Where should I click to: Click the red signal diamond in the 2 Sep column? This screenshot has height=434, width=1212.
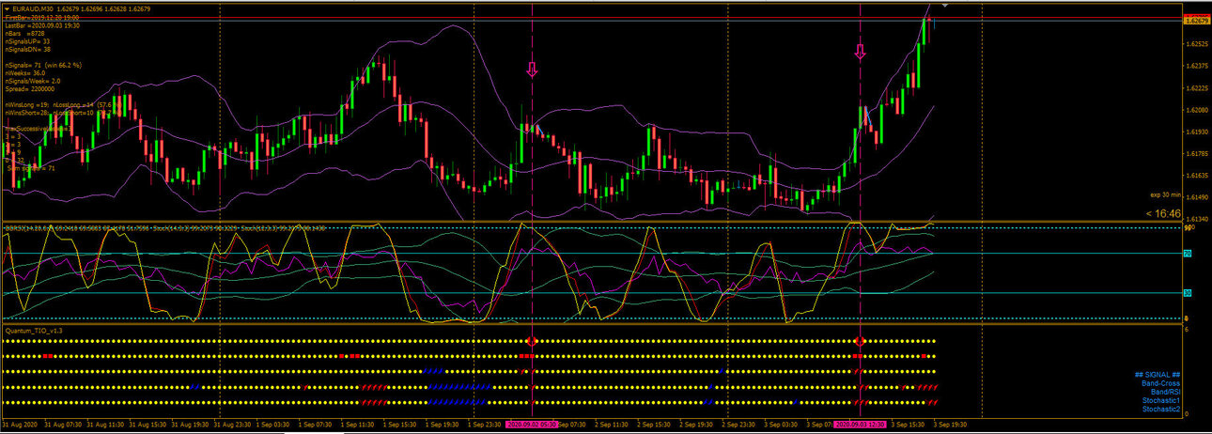[x=532, y=340]
